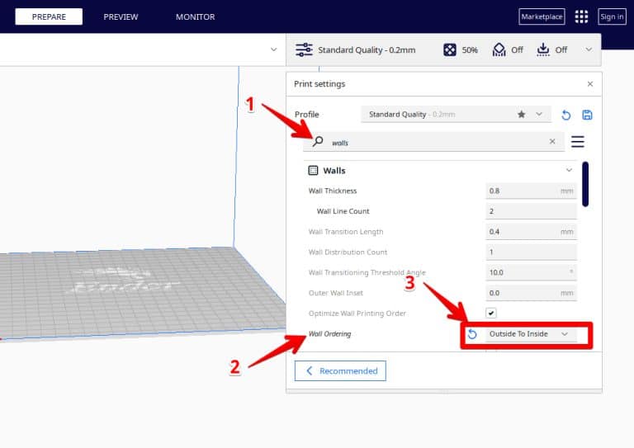The image size is (634, 448).
Task: Click the star icon in Profile dropdown
Action: (521, 115)
